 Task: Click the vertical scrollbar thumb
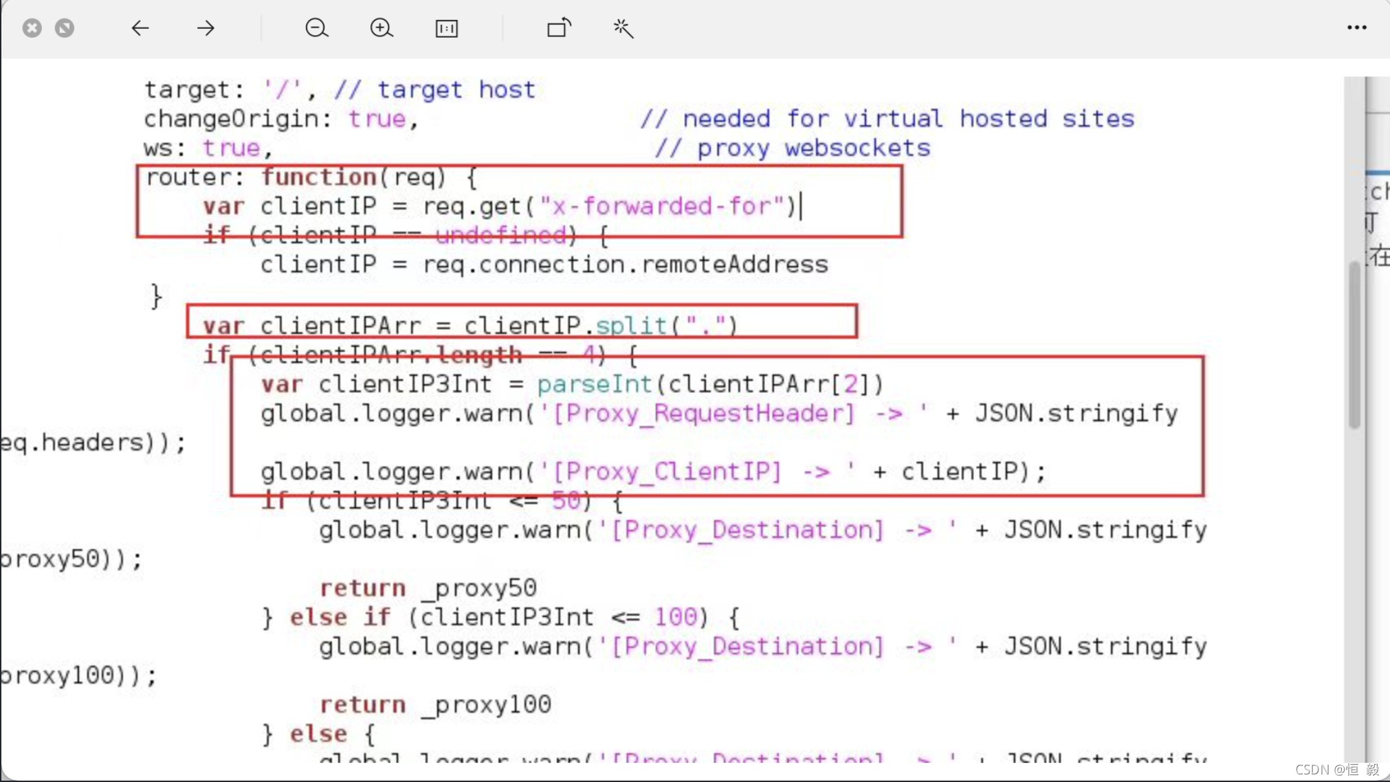1354,344
